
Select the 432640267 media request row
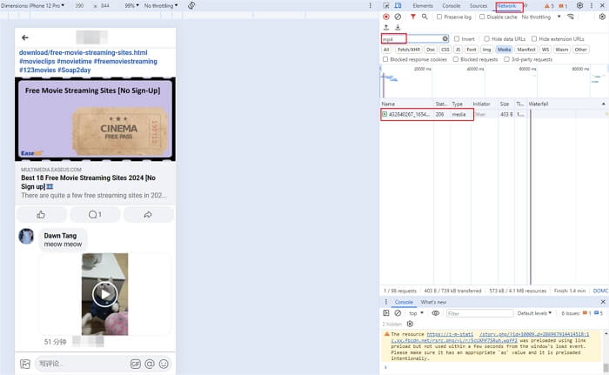[x=407, y=114]
